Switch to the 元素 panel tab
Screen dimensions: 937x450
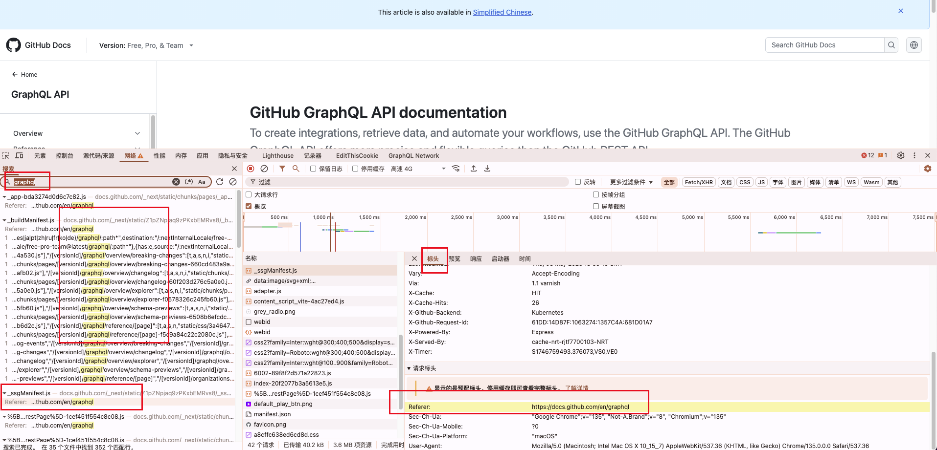click(40, 155)
